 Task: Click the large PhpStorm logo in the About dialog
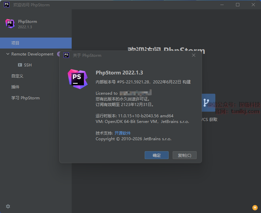[77, 79]
